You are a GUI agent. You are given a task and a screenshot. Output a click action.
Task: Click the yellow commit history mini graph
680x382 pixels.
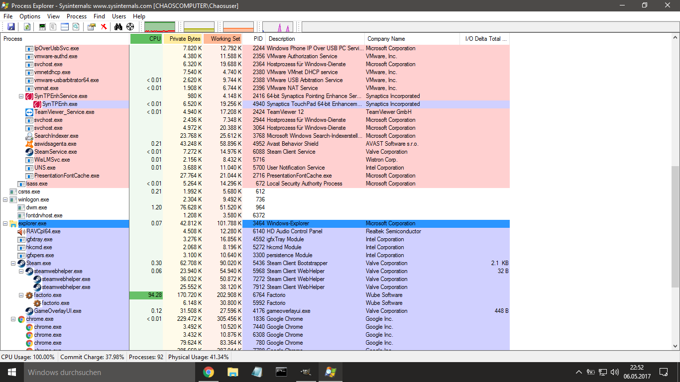(199, 27)
